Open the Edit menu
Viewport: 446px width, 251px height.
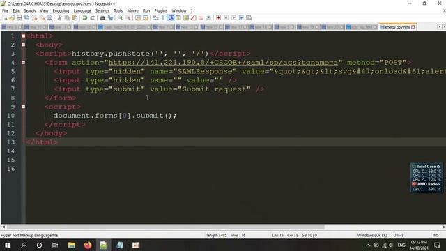click(x=16, y=11)
